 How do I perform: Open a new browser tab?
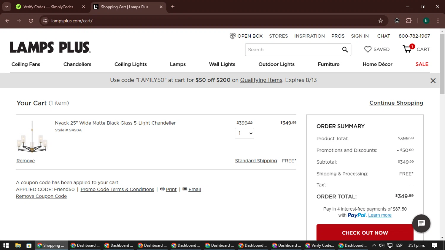pos(173,7)
